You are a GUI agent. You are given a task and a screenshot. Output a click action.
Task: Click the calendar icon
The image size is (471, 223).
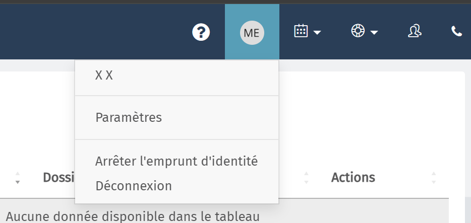301,31
